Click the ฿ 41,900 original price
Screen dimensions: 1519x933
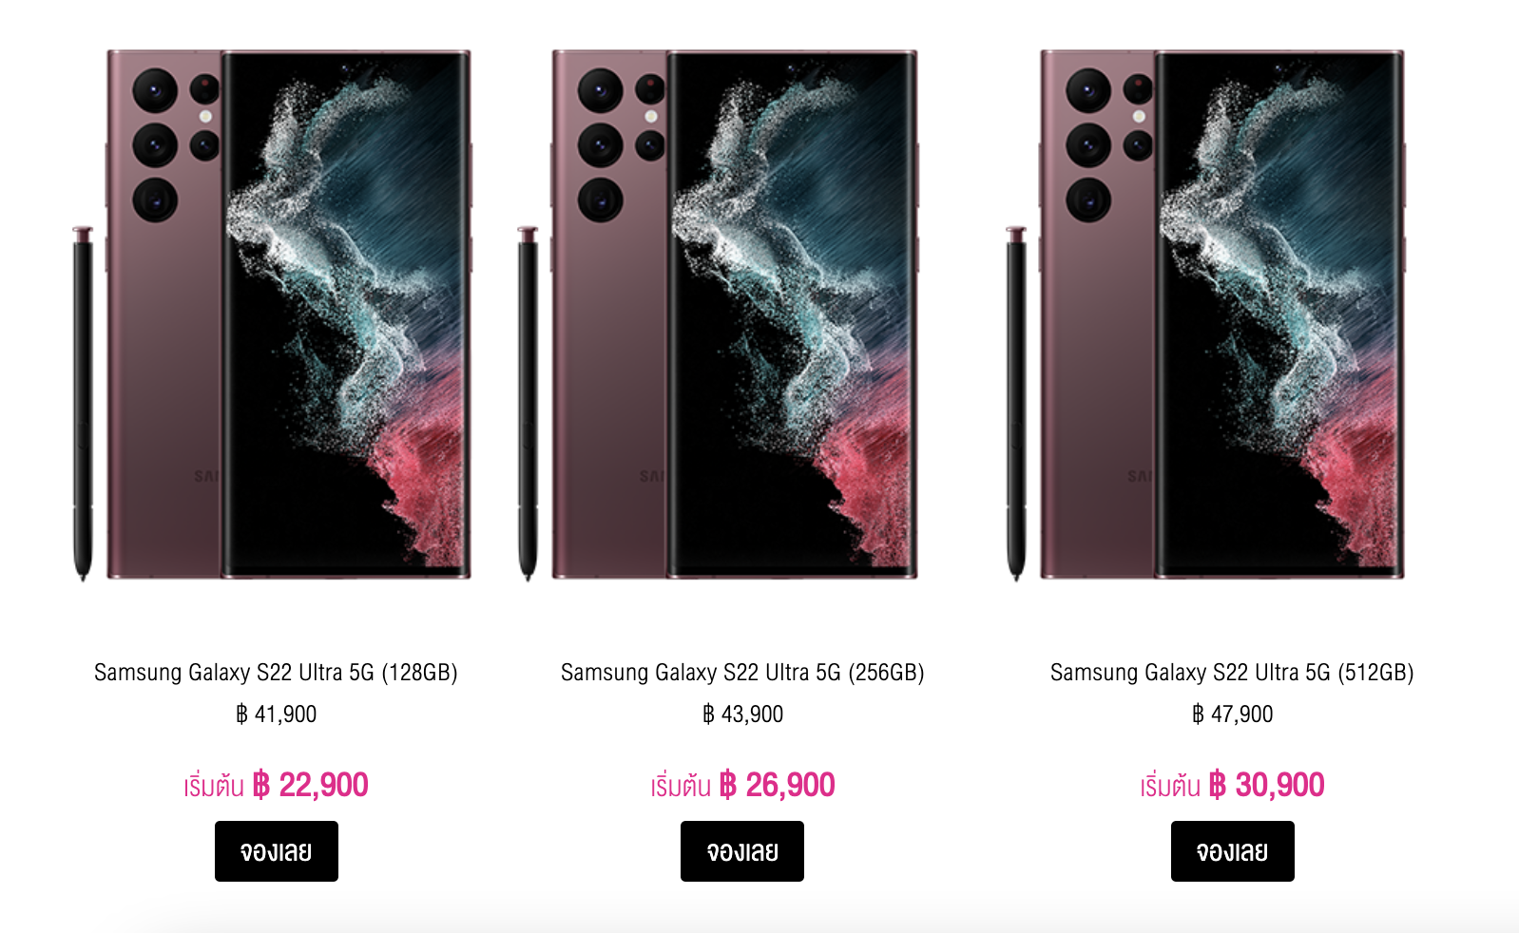[x=276, y=714]
